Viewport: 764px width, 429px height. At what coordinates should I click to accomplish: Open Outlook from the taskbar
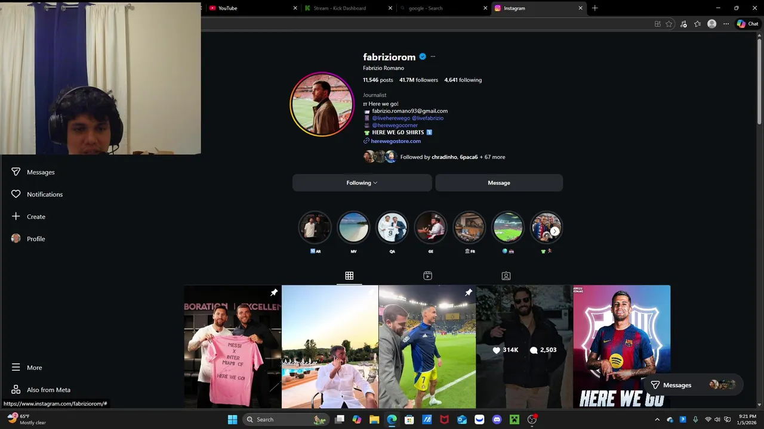coord(462,419)
